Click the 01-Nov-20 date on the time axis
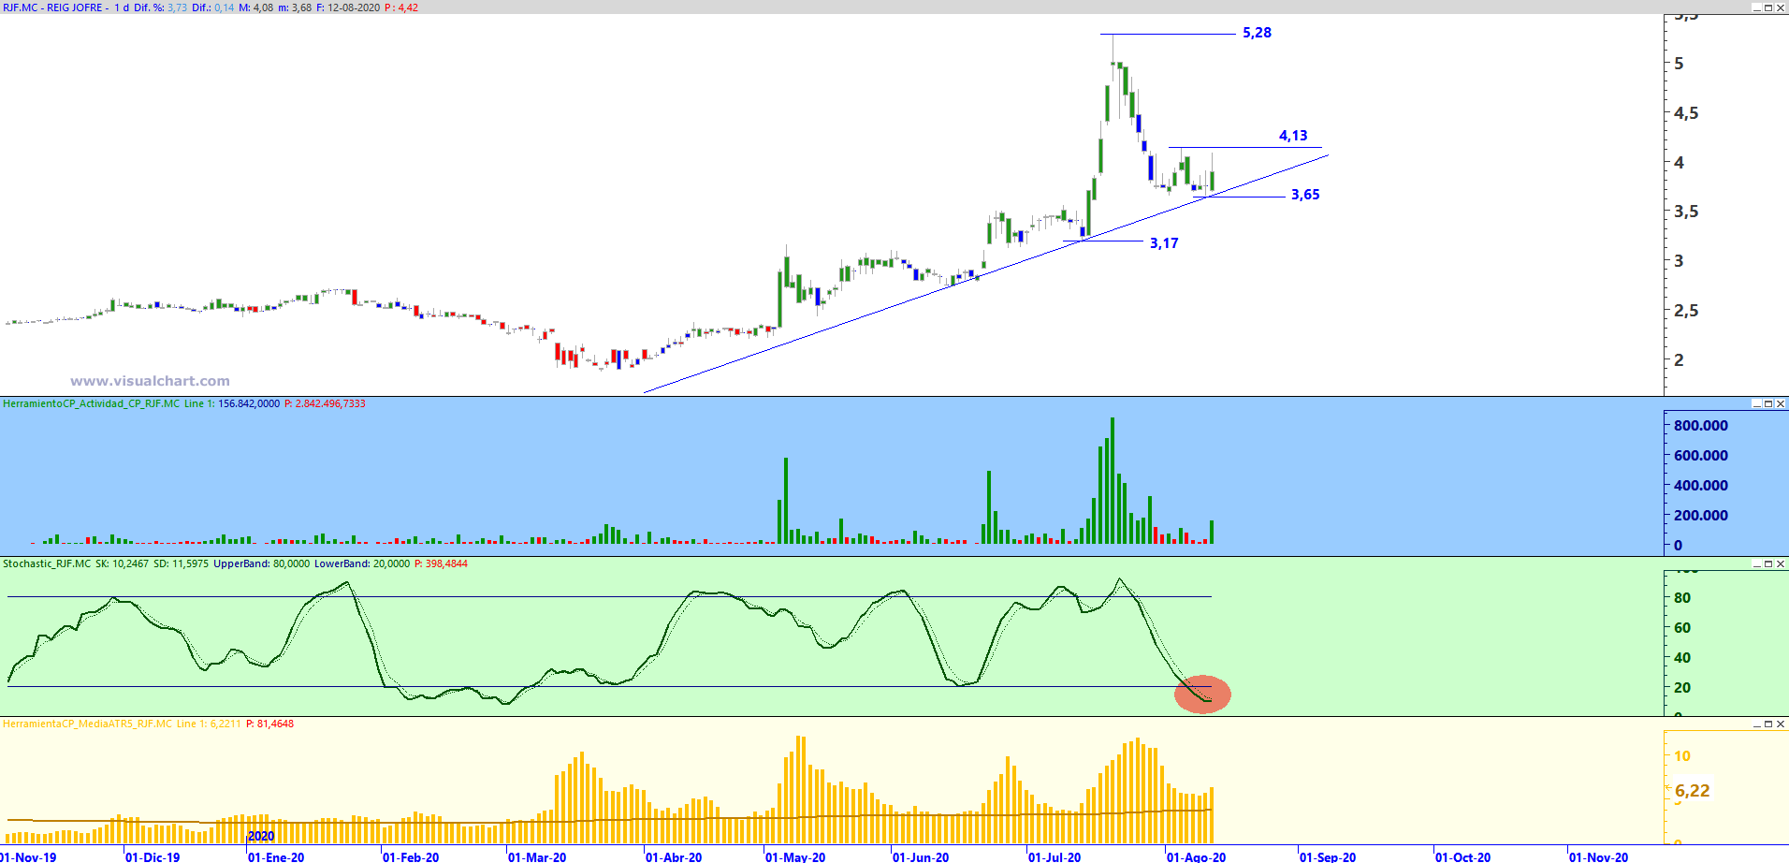 point(1598,856)
